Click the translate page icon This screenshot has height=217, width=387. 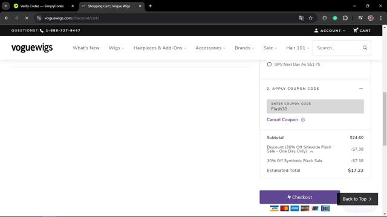(x=301, y=18)
